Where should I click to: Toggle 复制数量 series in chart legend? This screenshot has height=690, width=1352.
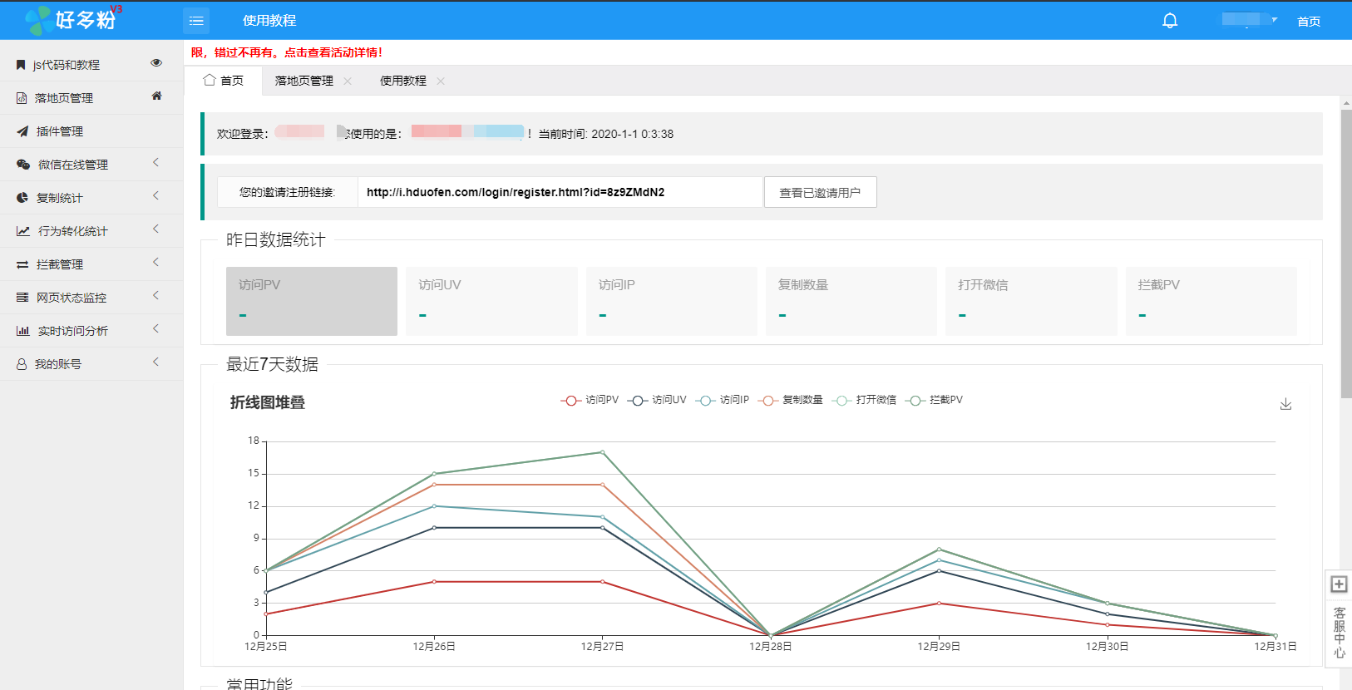790,400
